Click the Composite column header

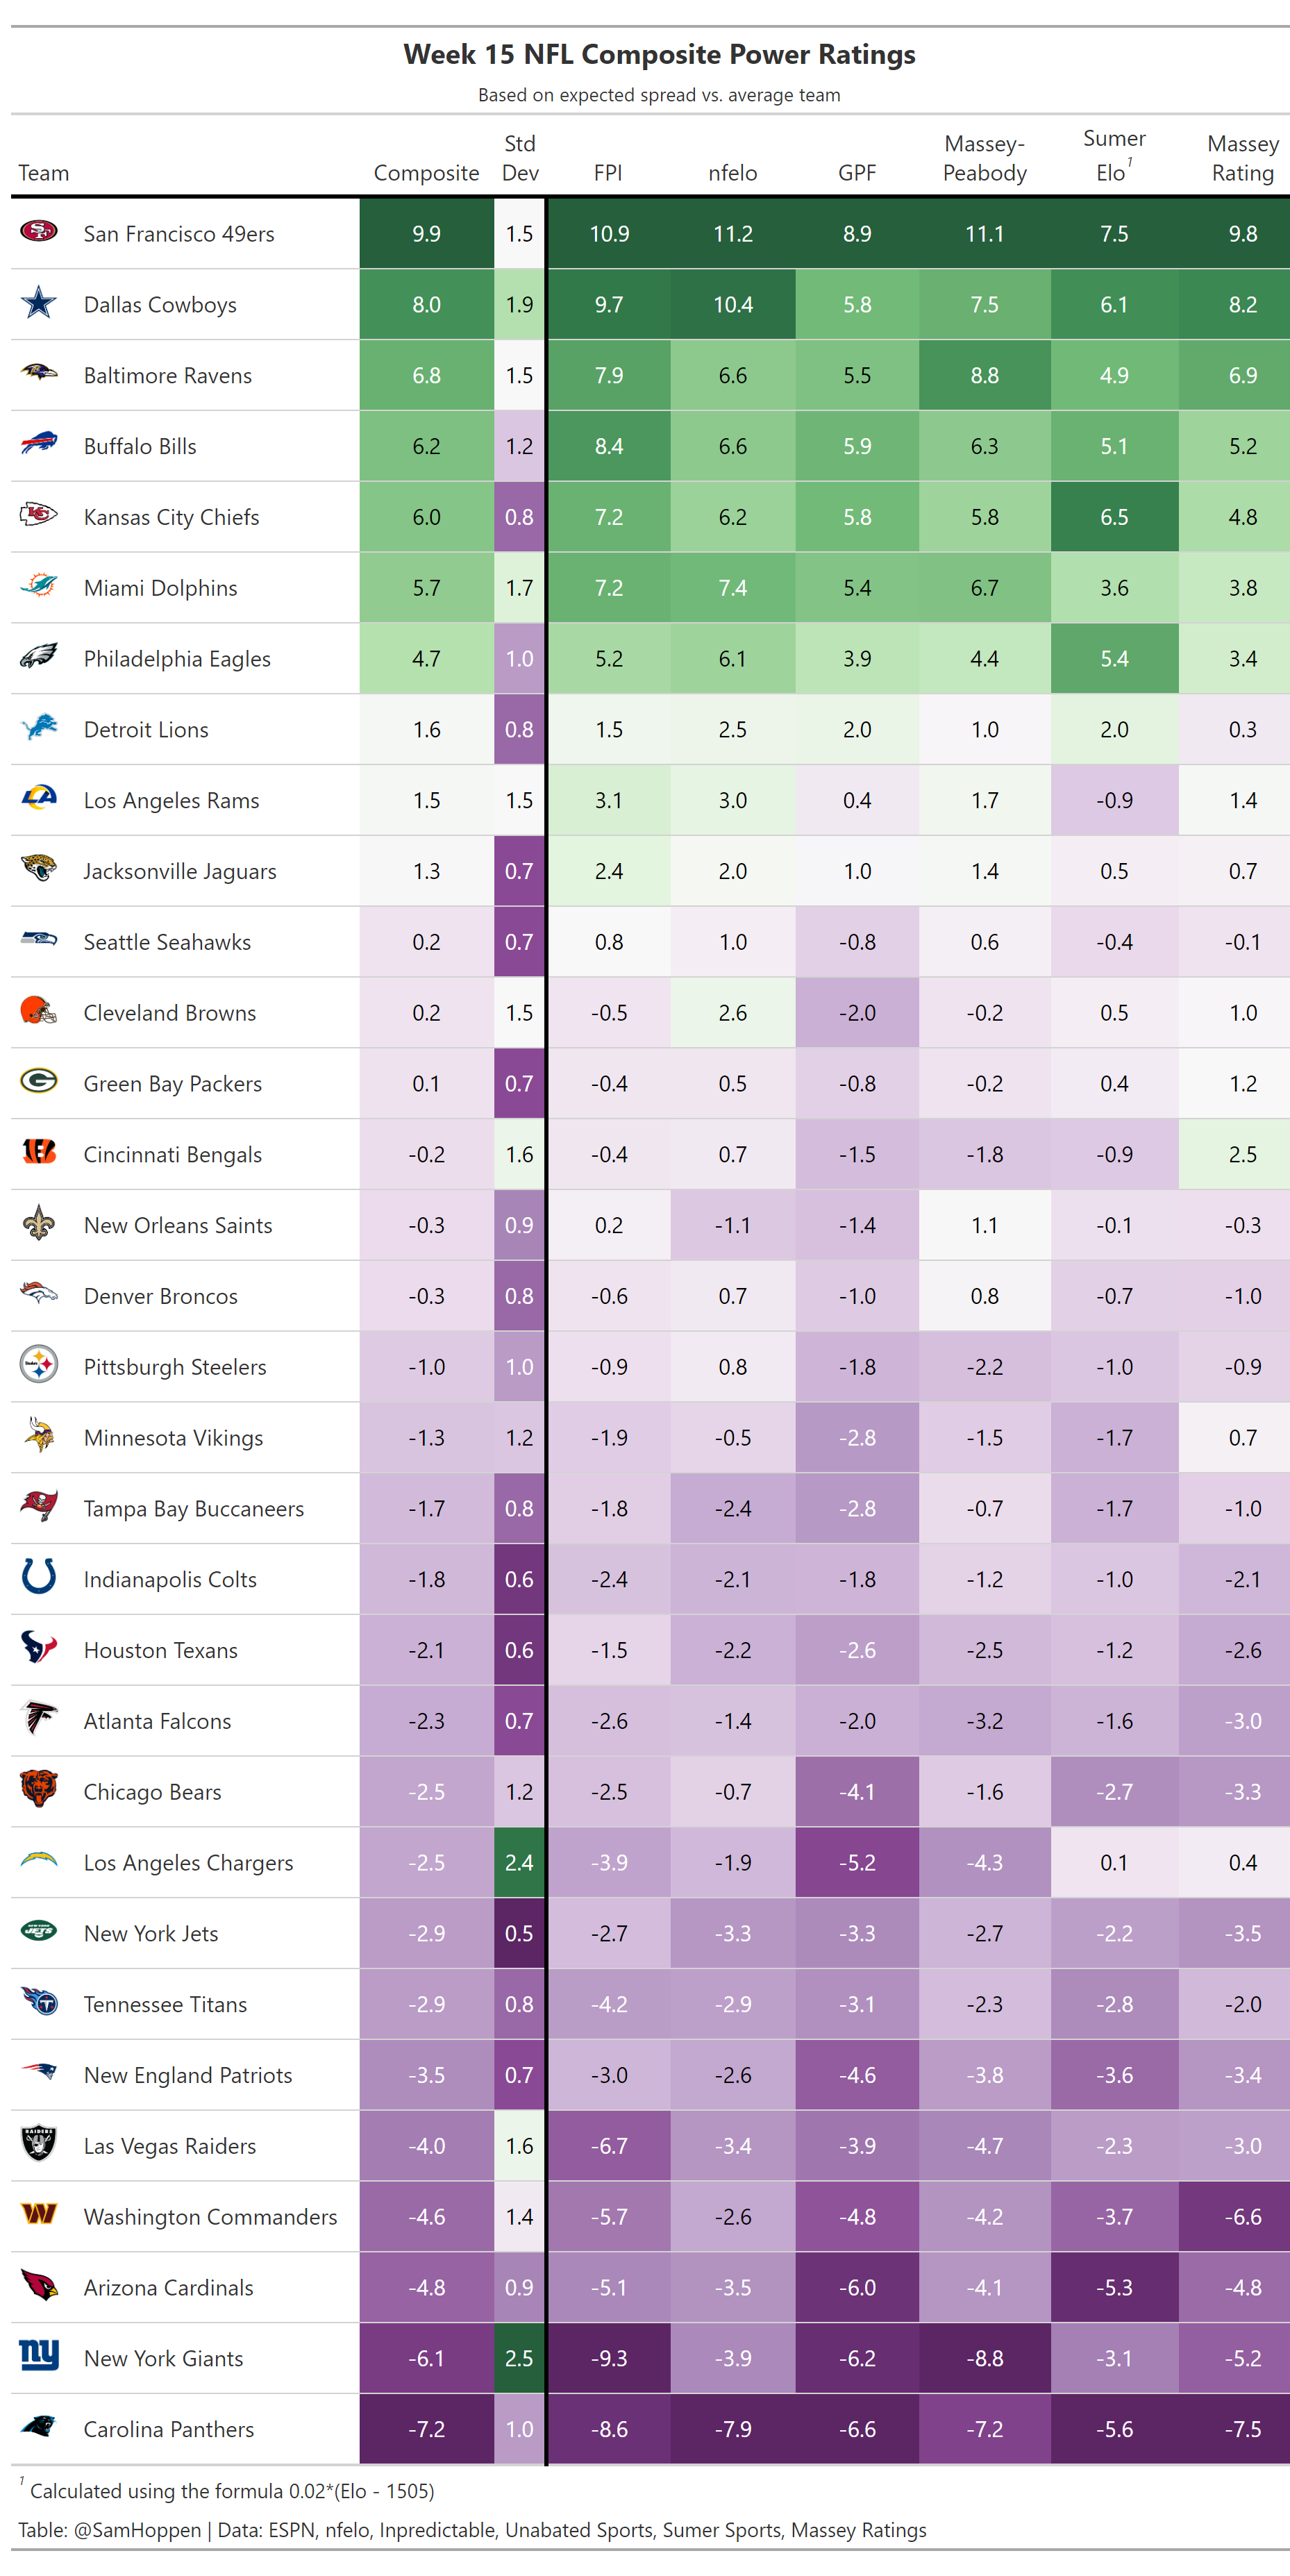coord(426,173)
